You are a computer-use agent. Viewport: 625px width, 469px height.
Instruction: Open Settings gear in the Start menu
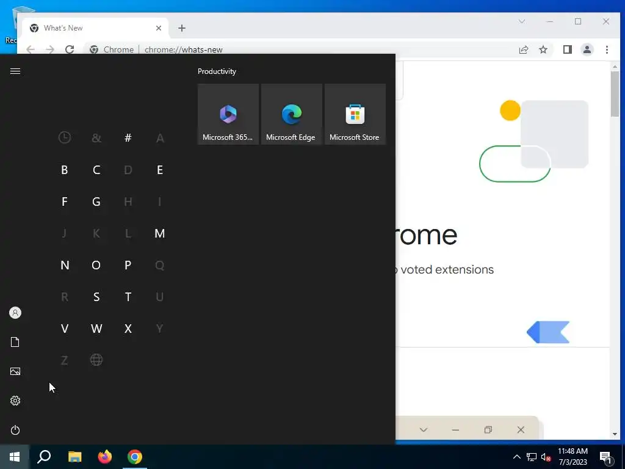coord(15,401)
